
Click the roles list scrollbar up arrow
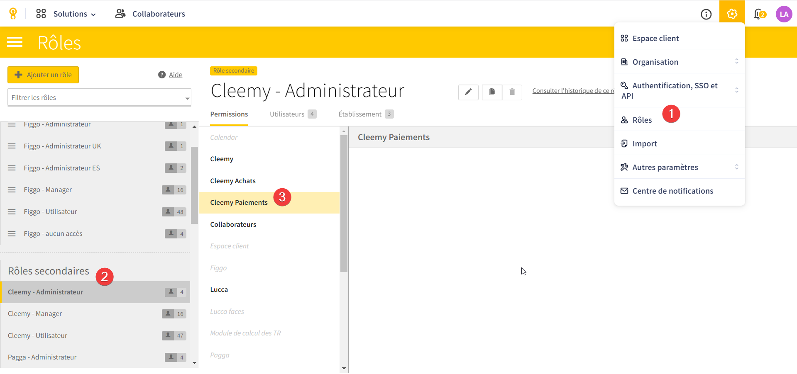click(194, 126)
